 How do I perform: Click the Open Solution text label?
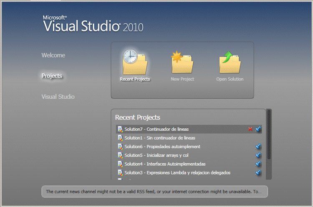(x=230, y=79)
